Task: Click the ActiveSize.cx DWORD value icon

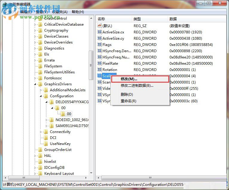Action: click(x=100, y=32)
